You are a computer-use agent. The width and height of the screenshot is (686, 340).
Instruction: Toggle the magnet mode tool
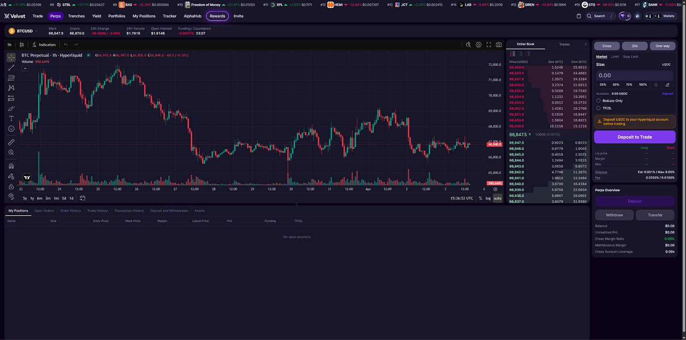(x=11, y=166)
